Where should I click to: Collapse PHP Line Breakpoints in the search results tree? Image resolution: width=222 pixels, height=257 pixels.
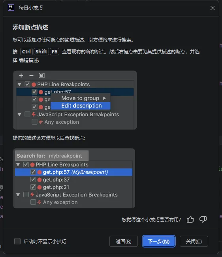(x=18, y=165)
